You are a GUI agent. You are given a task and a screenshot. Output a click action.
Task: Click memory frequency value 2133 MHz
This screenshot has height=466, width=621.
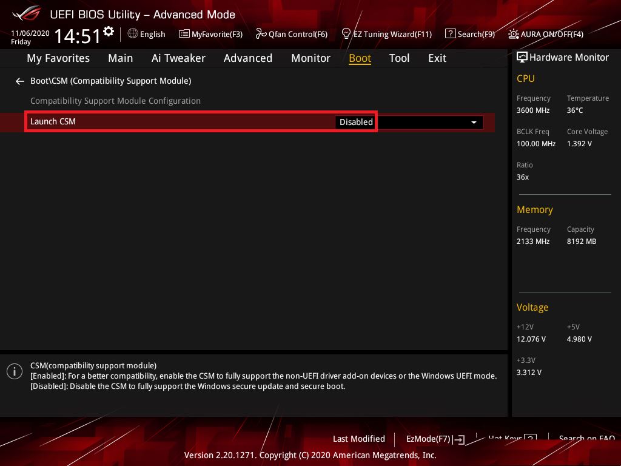click(x=532, y=241)
